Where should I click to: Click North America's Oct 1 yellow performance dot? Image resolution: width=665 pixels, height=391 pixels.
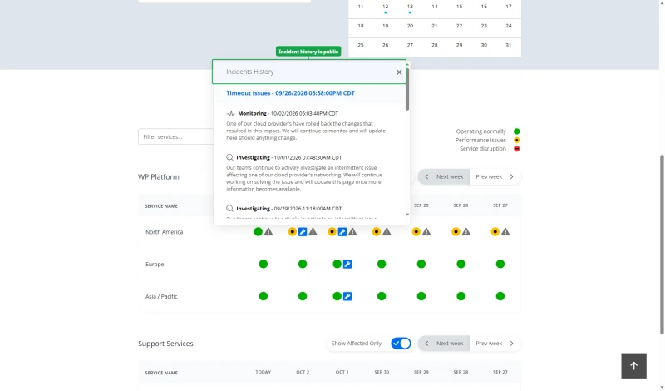(x=332, y=232)
